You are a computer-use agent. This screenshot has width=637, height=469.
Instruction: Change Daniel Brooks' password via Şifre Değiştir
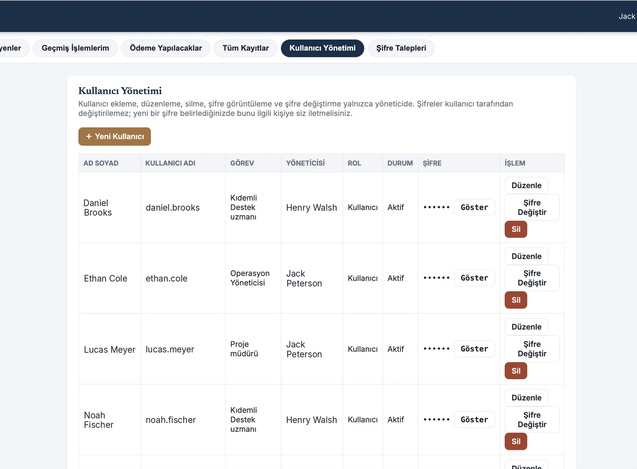(x=532, y=207)
